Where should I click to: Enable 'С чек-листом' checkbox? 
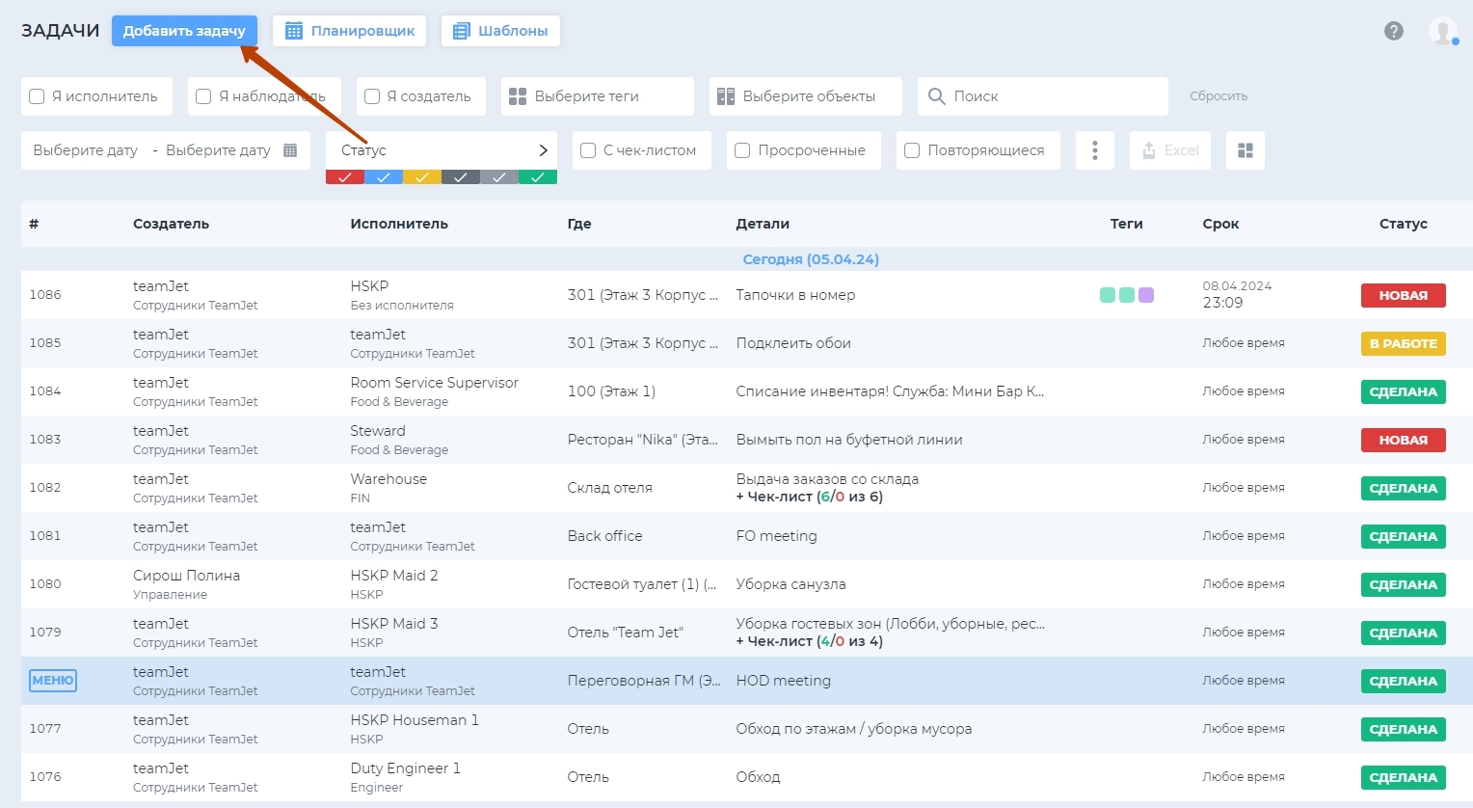(588, 150)
